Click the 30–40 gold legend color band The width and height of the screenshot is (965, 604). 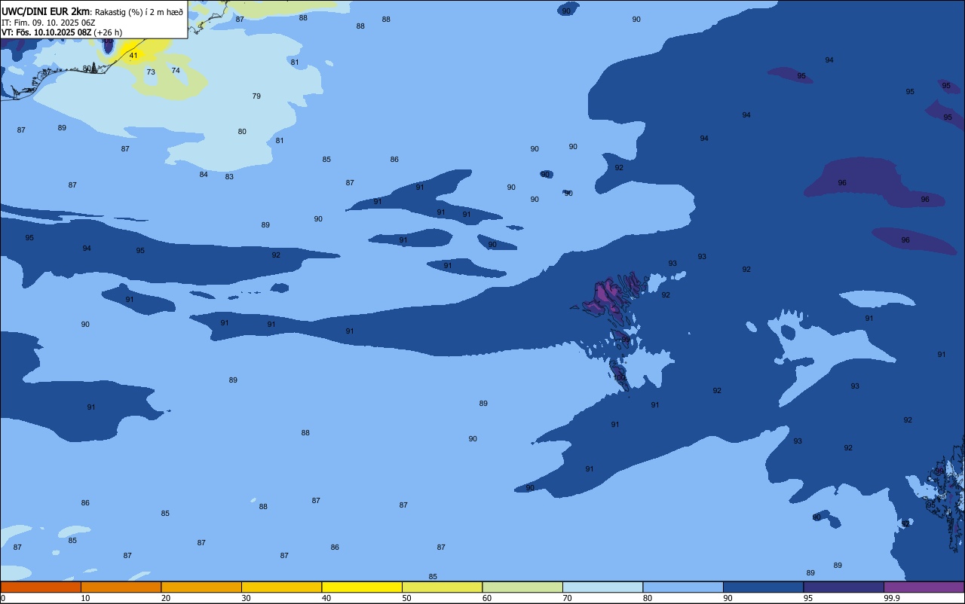pos(281,587)
